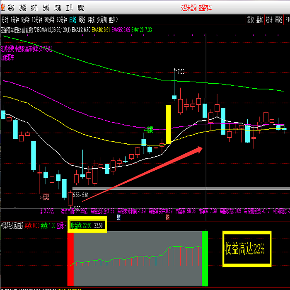This screenshot has width=290, height=290.
Task: Click the red buy-signal column in sub-chart
Action: 70,259
